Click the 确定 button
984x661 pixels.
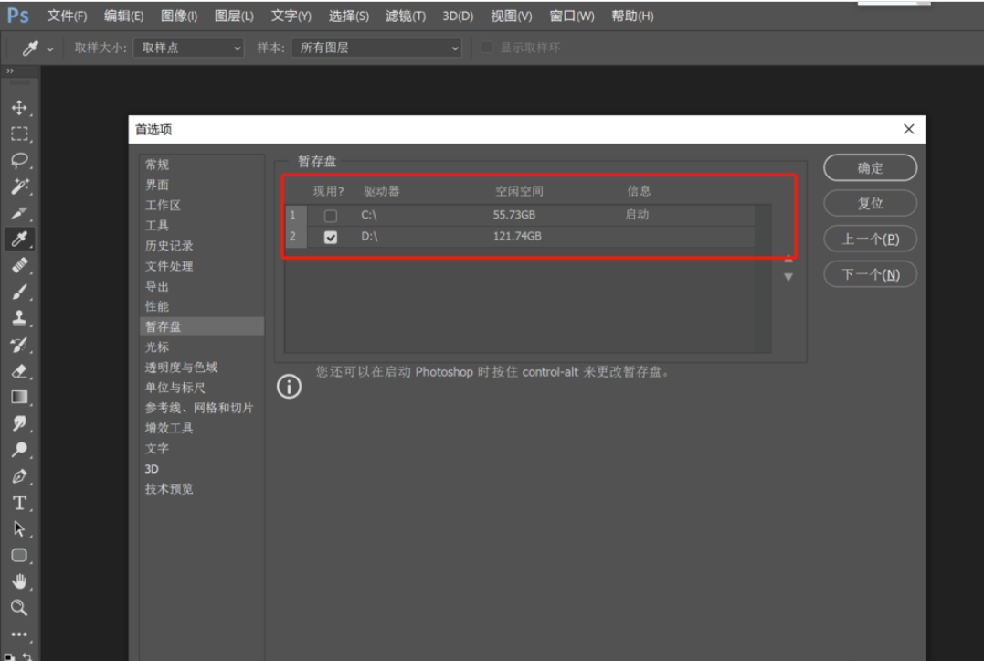[x=870, y=168]
